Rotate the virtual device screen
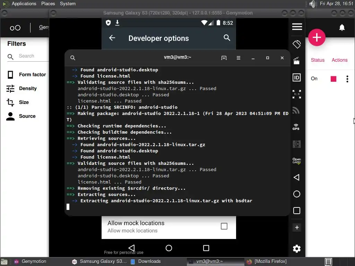This screenshot has height=266, width=355. point(297,44)
